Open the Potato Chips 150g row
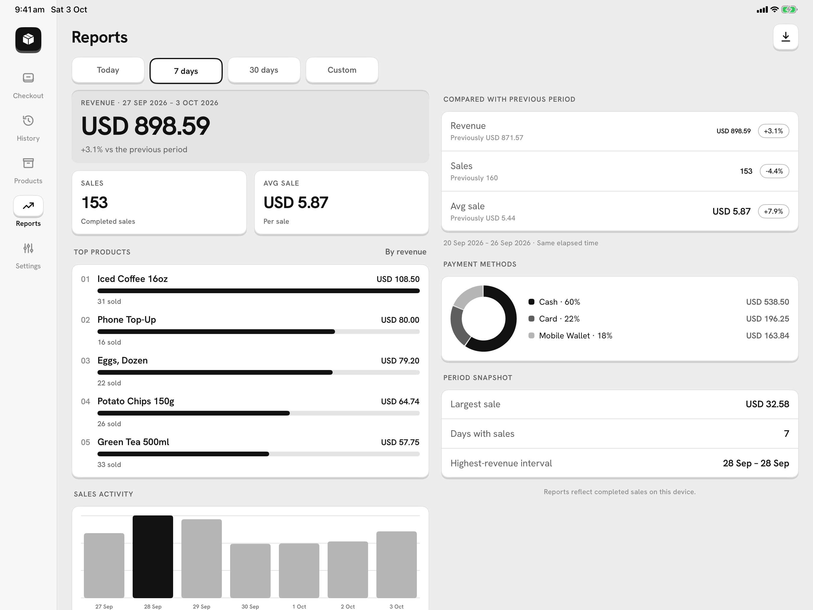Image resolution: width=813 pixels, height=610 pixels. 250,412
